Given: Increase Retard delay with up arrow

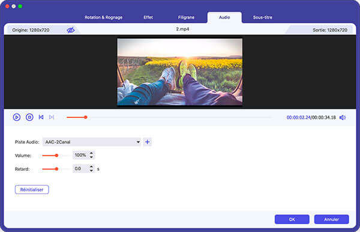Looking at the screenshot, I should point(91,166).
